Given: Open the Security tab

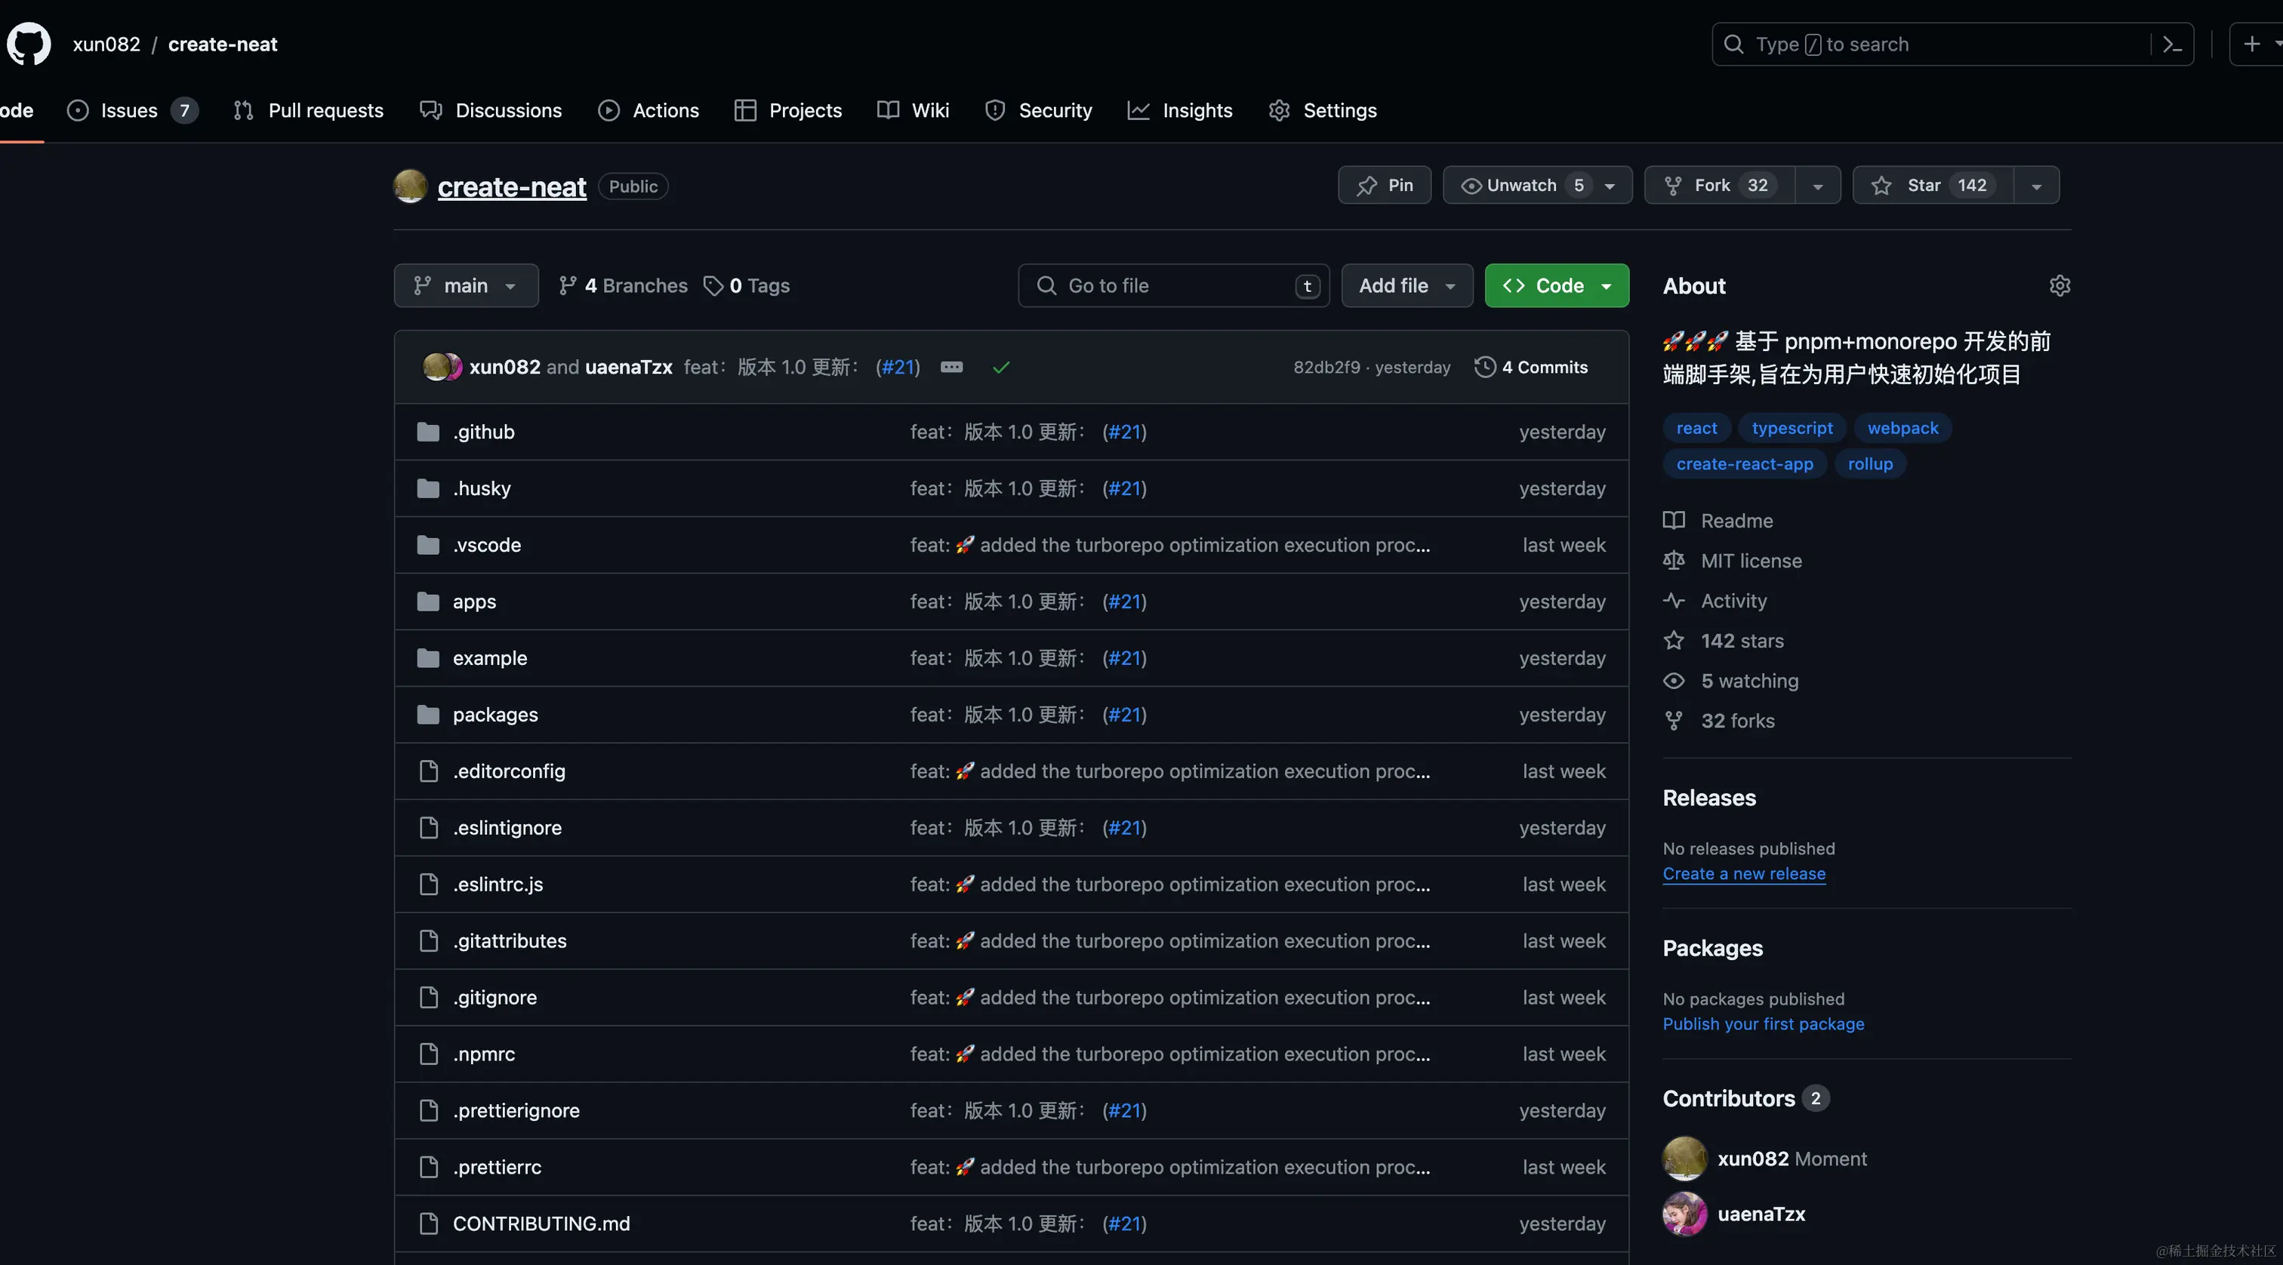Looking at the screenshot, I should pos(1039,110).
